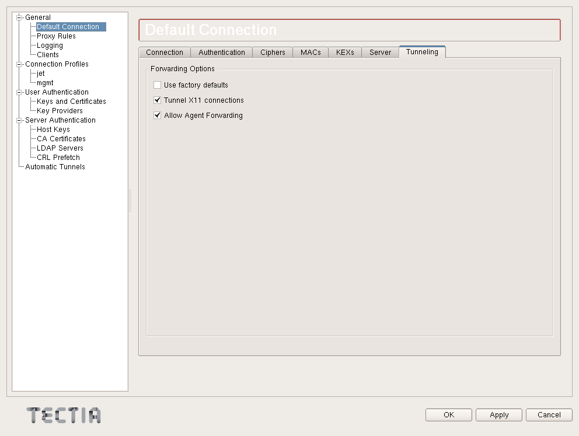Open the Ciphers tab
Image resolution: width=579 pixels, height=436 pixels.
tap(273, 53)
